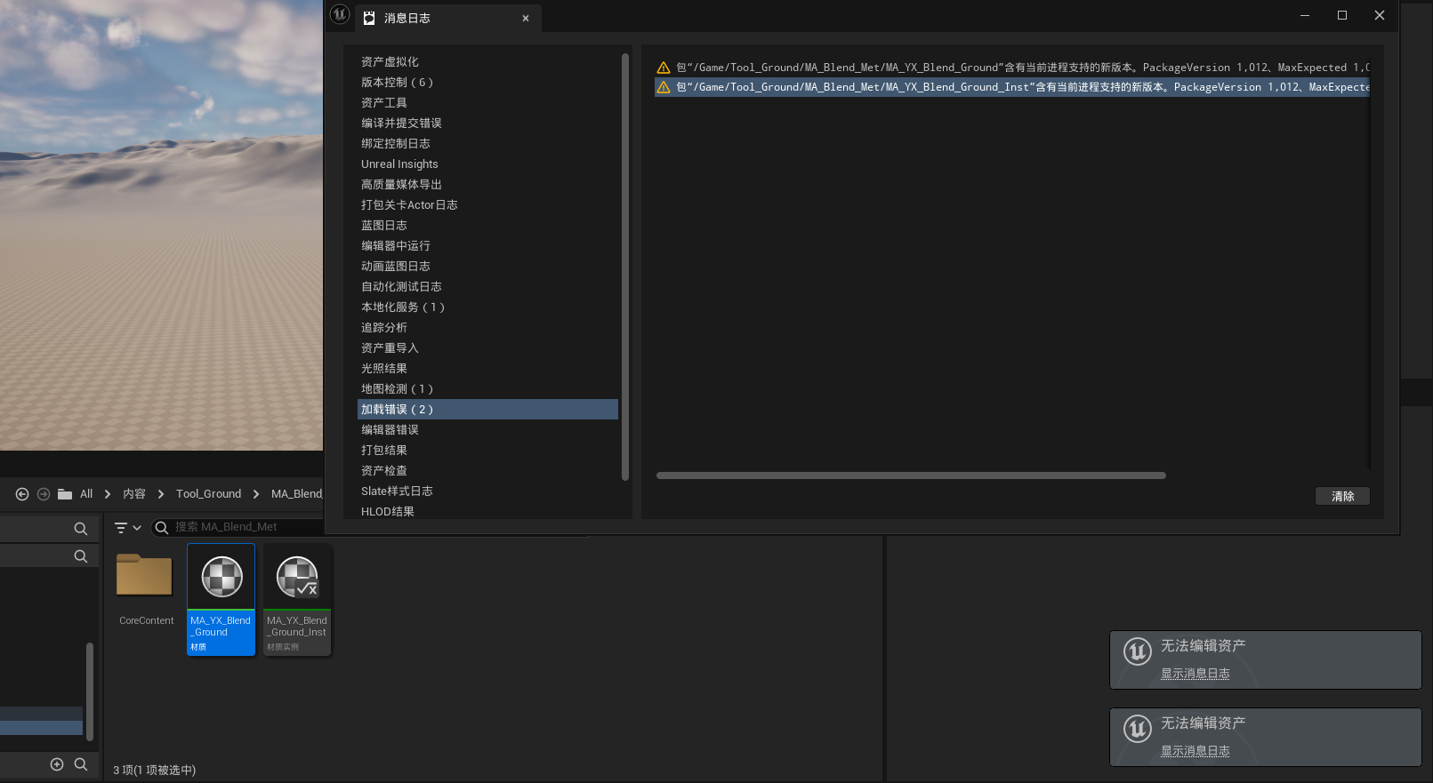Viewport: 1433px width, 783px height.
Task: Click the folder icon in breadcrumb bar
Action: coord(65,494)
